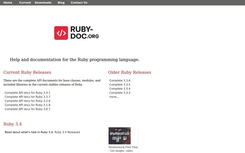
Task: Open the Complete 3.3.3 older release link
Action: tap(120, 92)
